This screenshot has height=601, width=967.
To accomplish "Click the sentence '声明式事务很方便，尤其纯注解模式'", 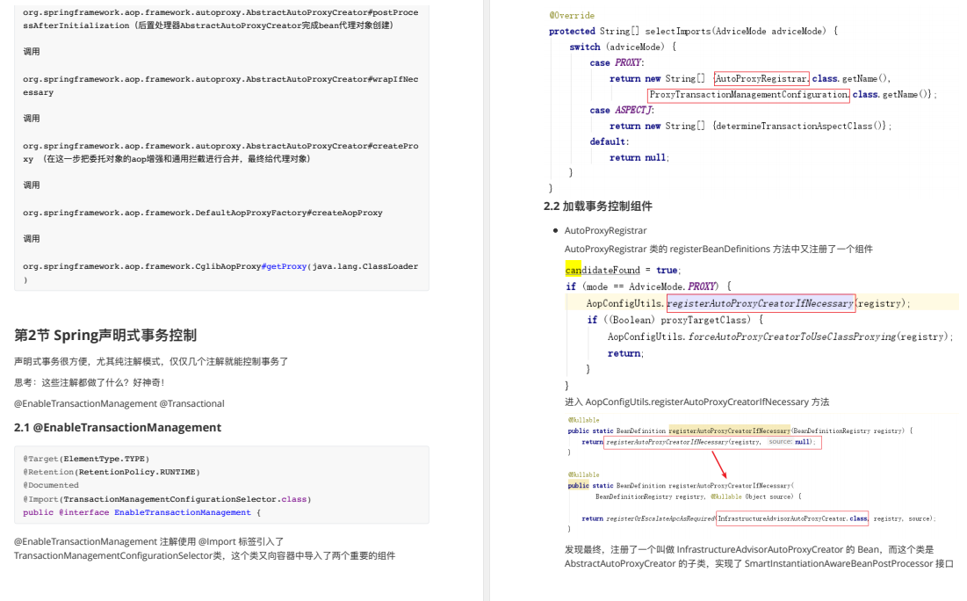I will 151,362.
